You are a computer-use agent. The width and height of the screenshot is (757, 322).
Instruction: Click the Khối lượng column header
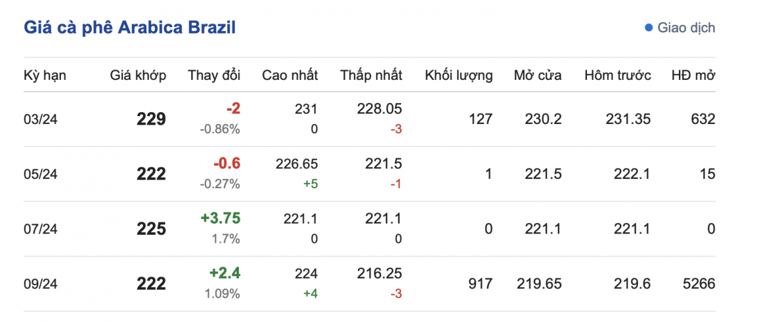point(459,75)
